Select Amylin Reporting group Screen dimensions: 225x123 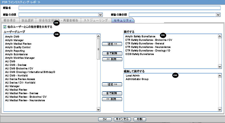tap(15, 51)
